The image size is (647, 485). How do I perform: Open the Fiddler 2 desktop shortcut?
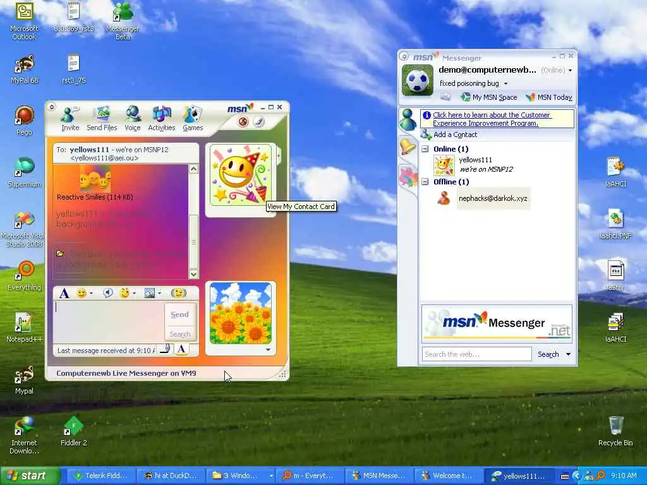click(x=73, y=432)
